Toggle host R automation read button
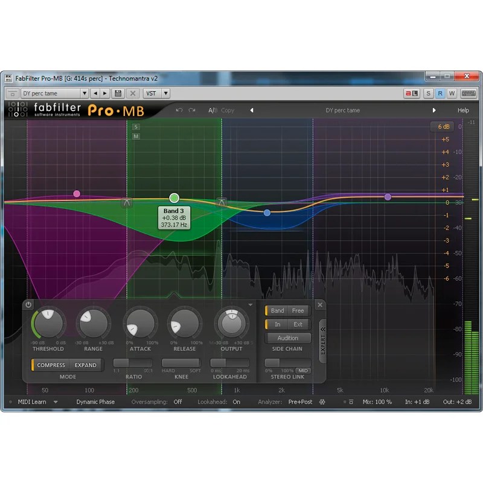Viewport: 483px width, 483px height. coord(440,94)
